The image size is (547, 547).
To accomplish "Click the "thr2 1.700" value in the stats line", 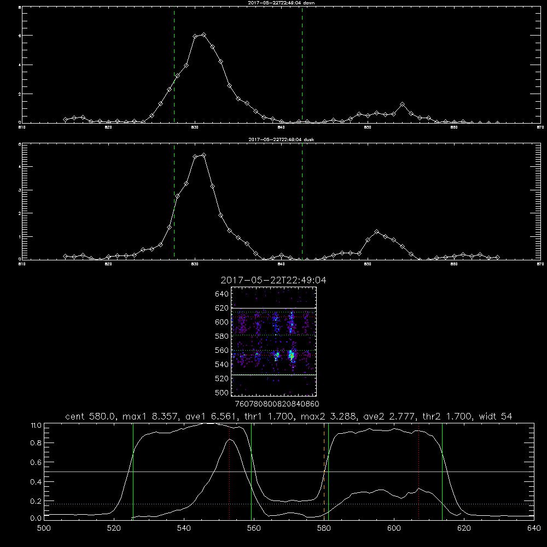I will pyautogui.click(x=446, y=416).
